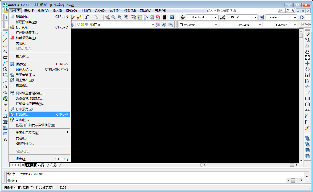Image resolution: width=313 pixels, height=192 pixels.
Task: Select the Circle tool on the left toolbar
Action: [x=5, y=69]
